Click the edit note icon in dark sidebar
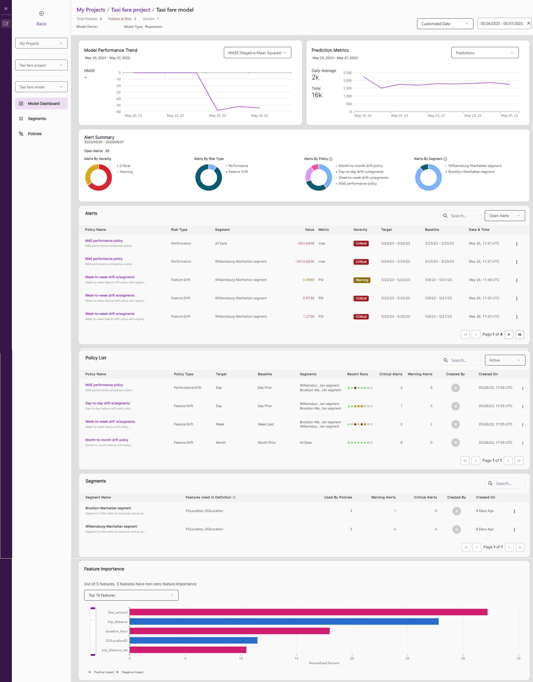 (x=6, y=23)
